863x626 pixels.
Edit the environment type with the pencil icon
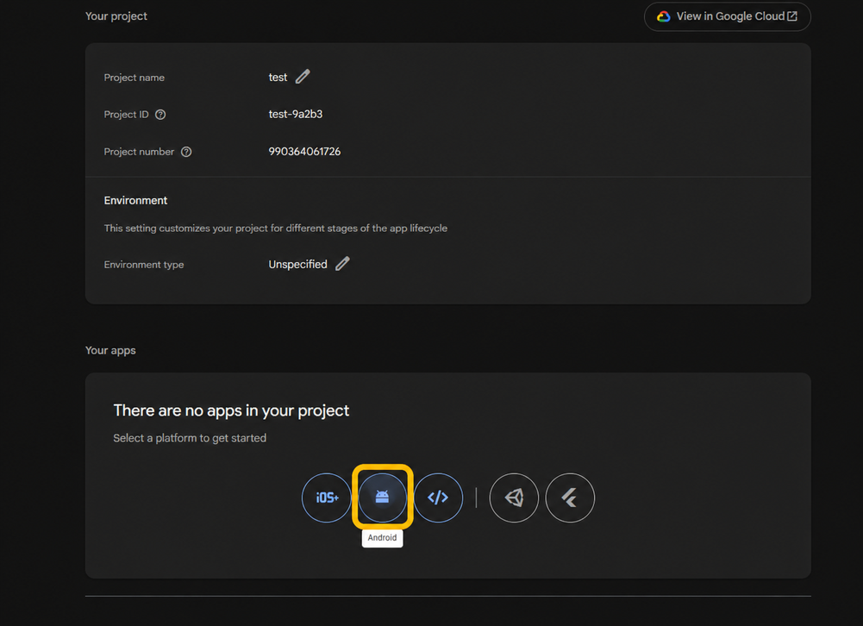tap(342, 264)
